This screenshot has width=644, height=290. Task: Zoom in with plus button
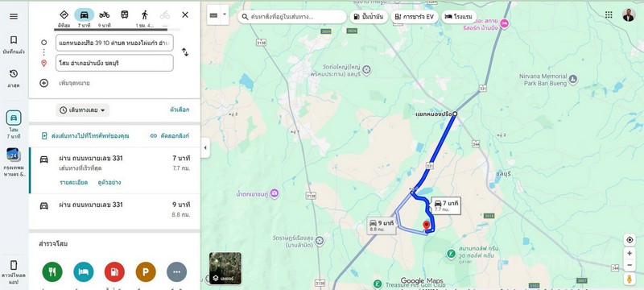(630, 254)
